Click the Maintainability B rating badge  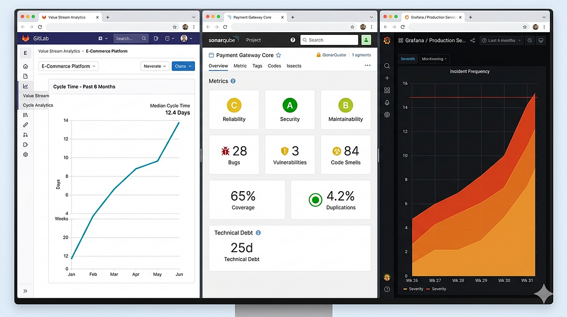[346, 105]
